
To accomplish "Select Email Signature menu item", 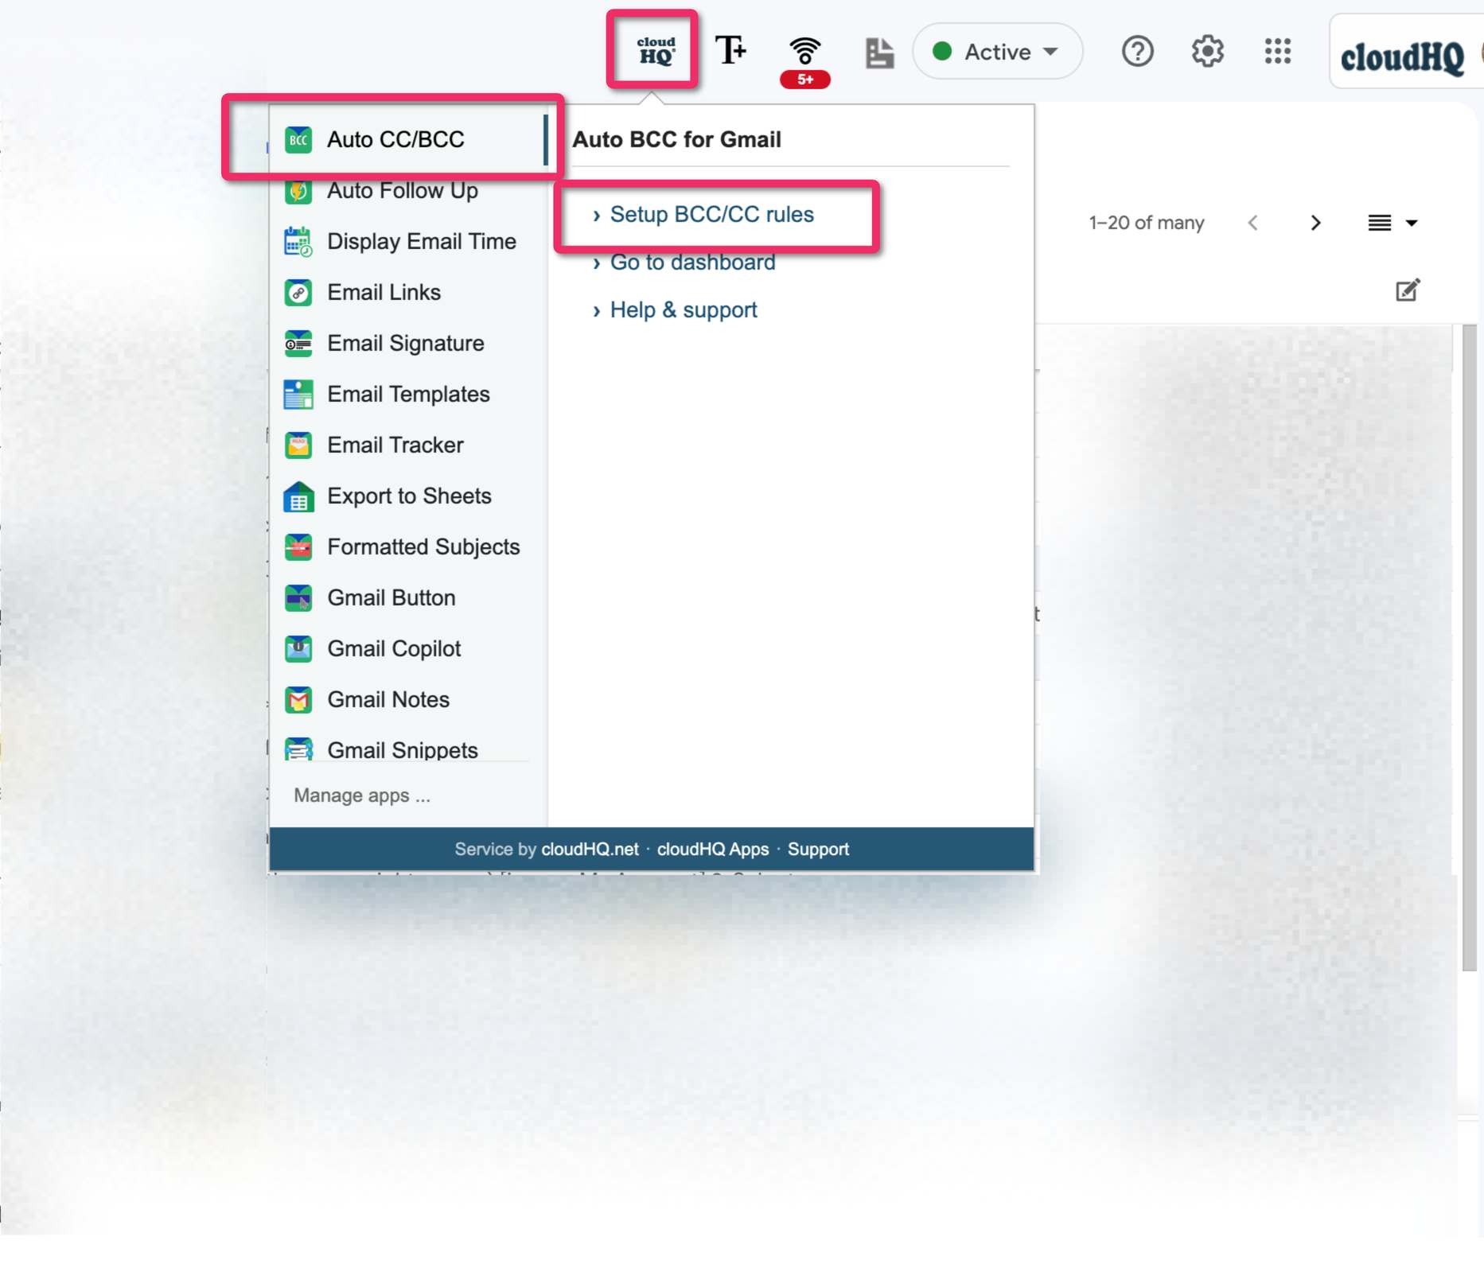I will click(407, 343).
